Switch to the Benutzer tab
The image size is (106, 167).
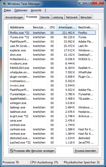click(86, 17)
